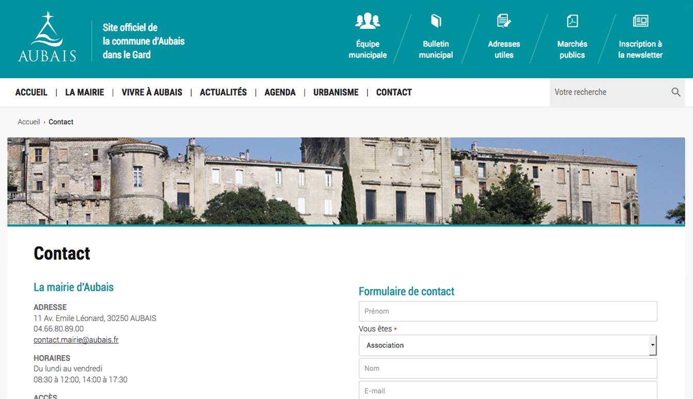The height and width of the screenshot is (399, 693).
Task: Click the château banner photo
Action: (x=346, y=181)
